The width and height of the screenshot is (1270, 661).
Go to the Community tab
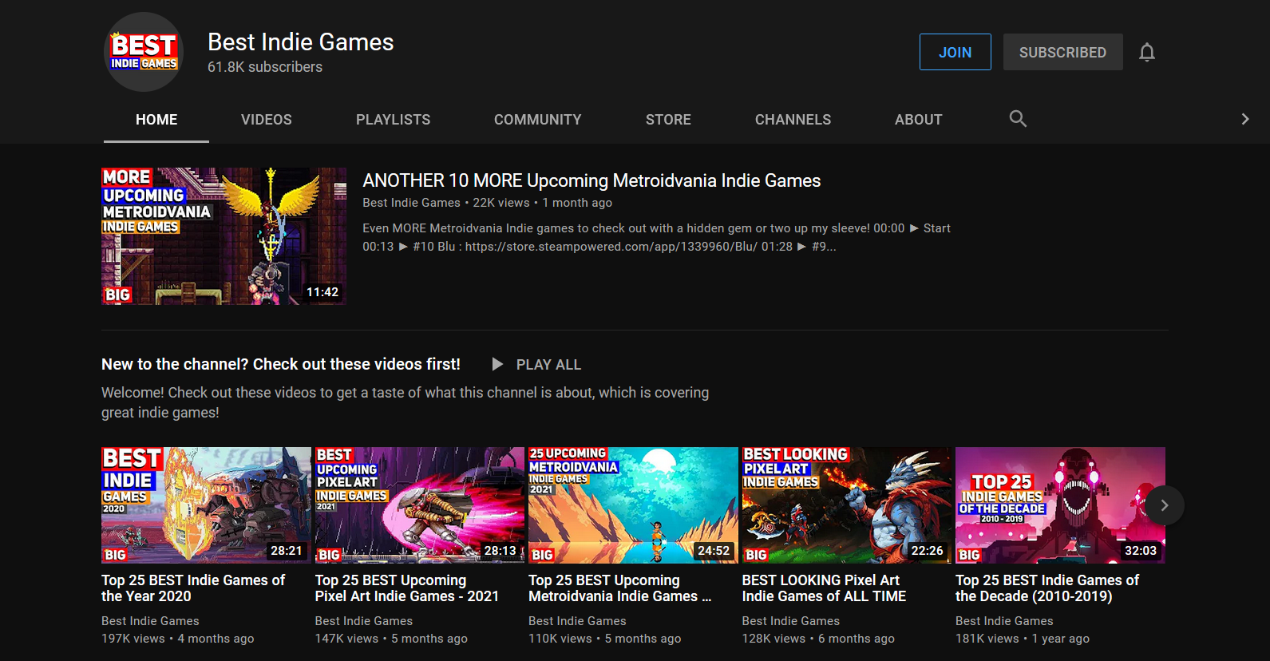click(x=537, y=120)
